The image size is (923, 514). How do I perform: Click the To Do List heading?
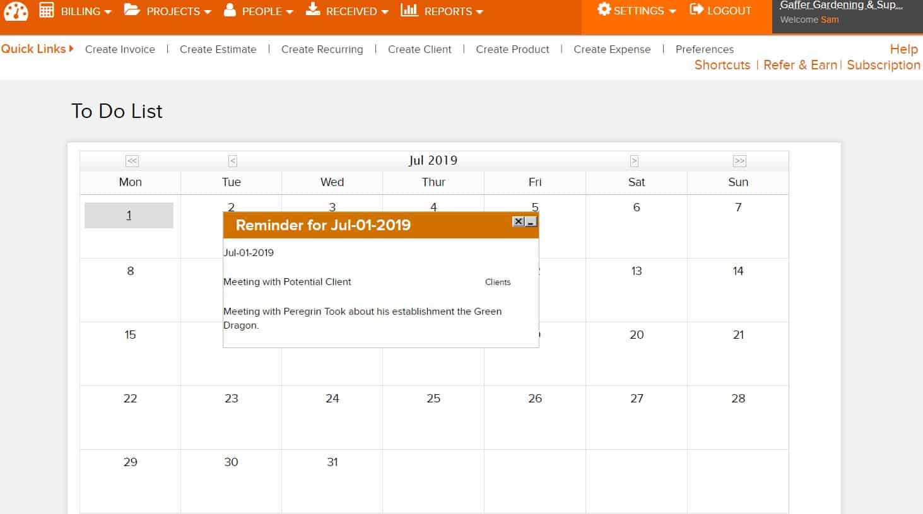pyautogui.click(x=117, y=111)
